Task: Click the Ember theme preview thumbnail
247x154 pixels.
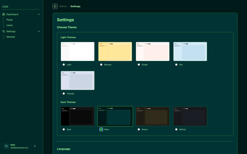Action: tap(153, 51)
